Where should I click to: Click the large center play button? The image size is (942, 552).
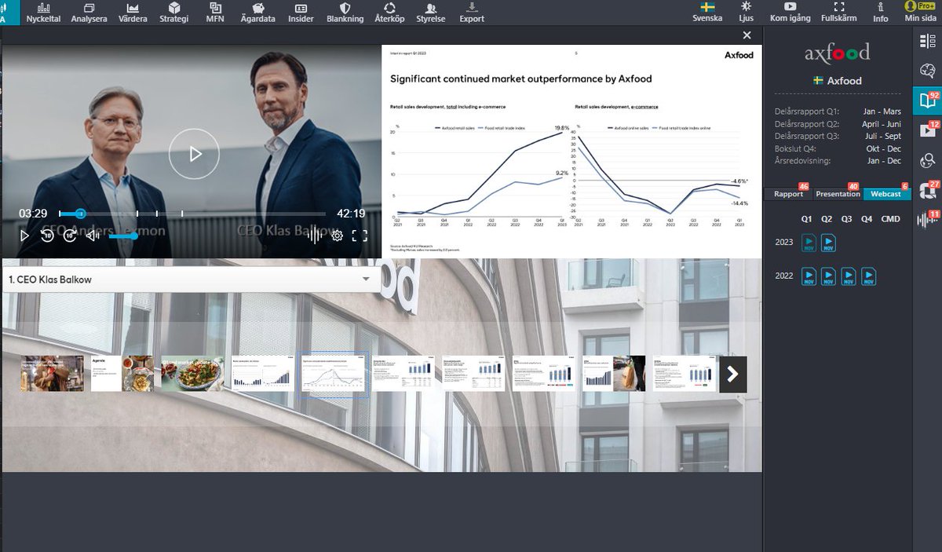point(194,154)
